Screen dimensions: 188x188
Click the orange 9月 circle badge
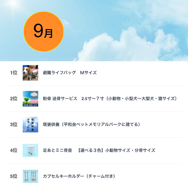(x=43, y=32)
